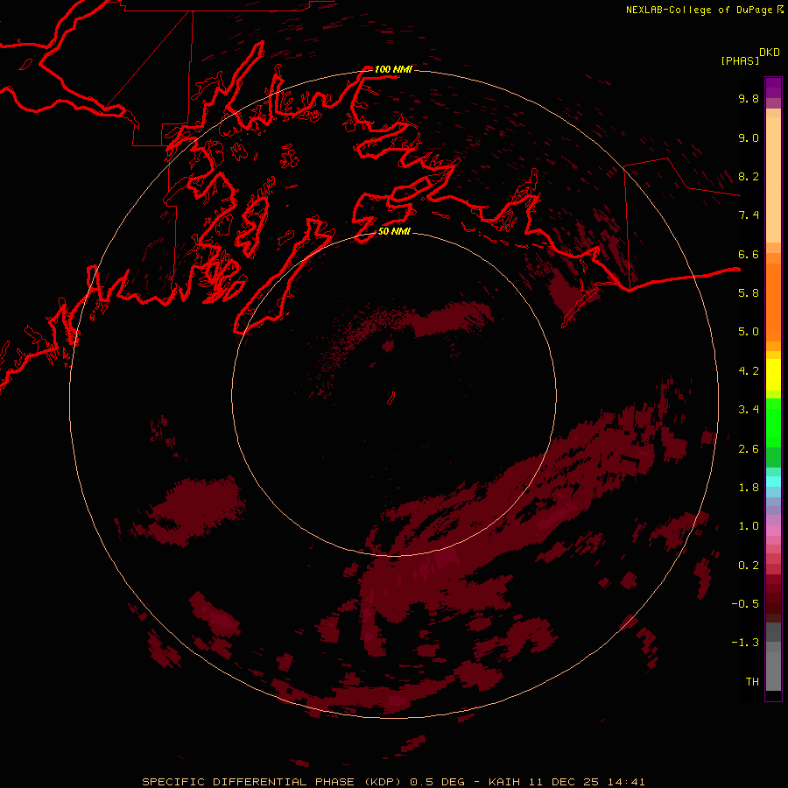Select the 6.6 scale value
This screenshot has width=788, height=788.
point(749,254)
